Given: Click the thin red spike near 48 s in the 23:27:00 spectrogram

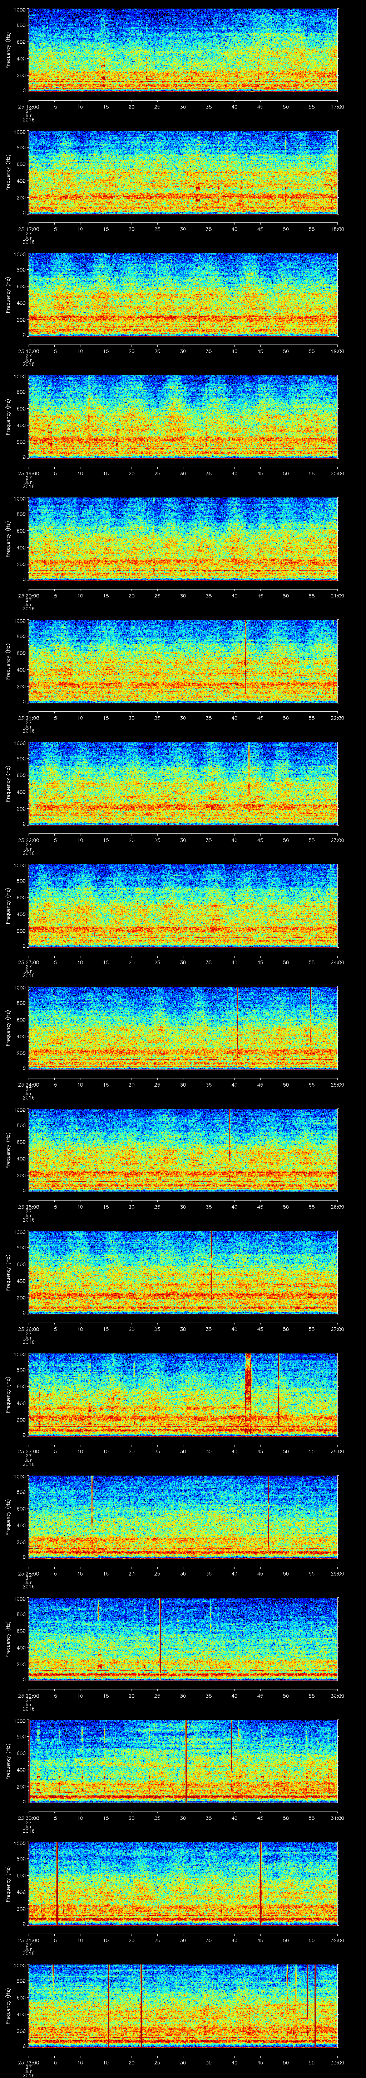Looking at the screenshot, I should (278, 1389).
